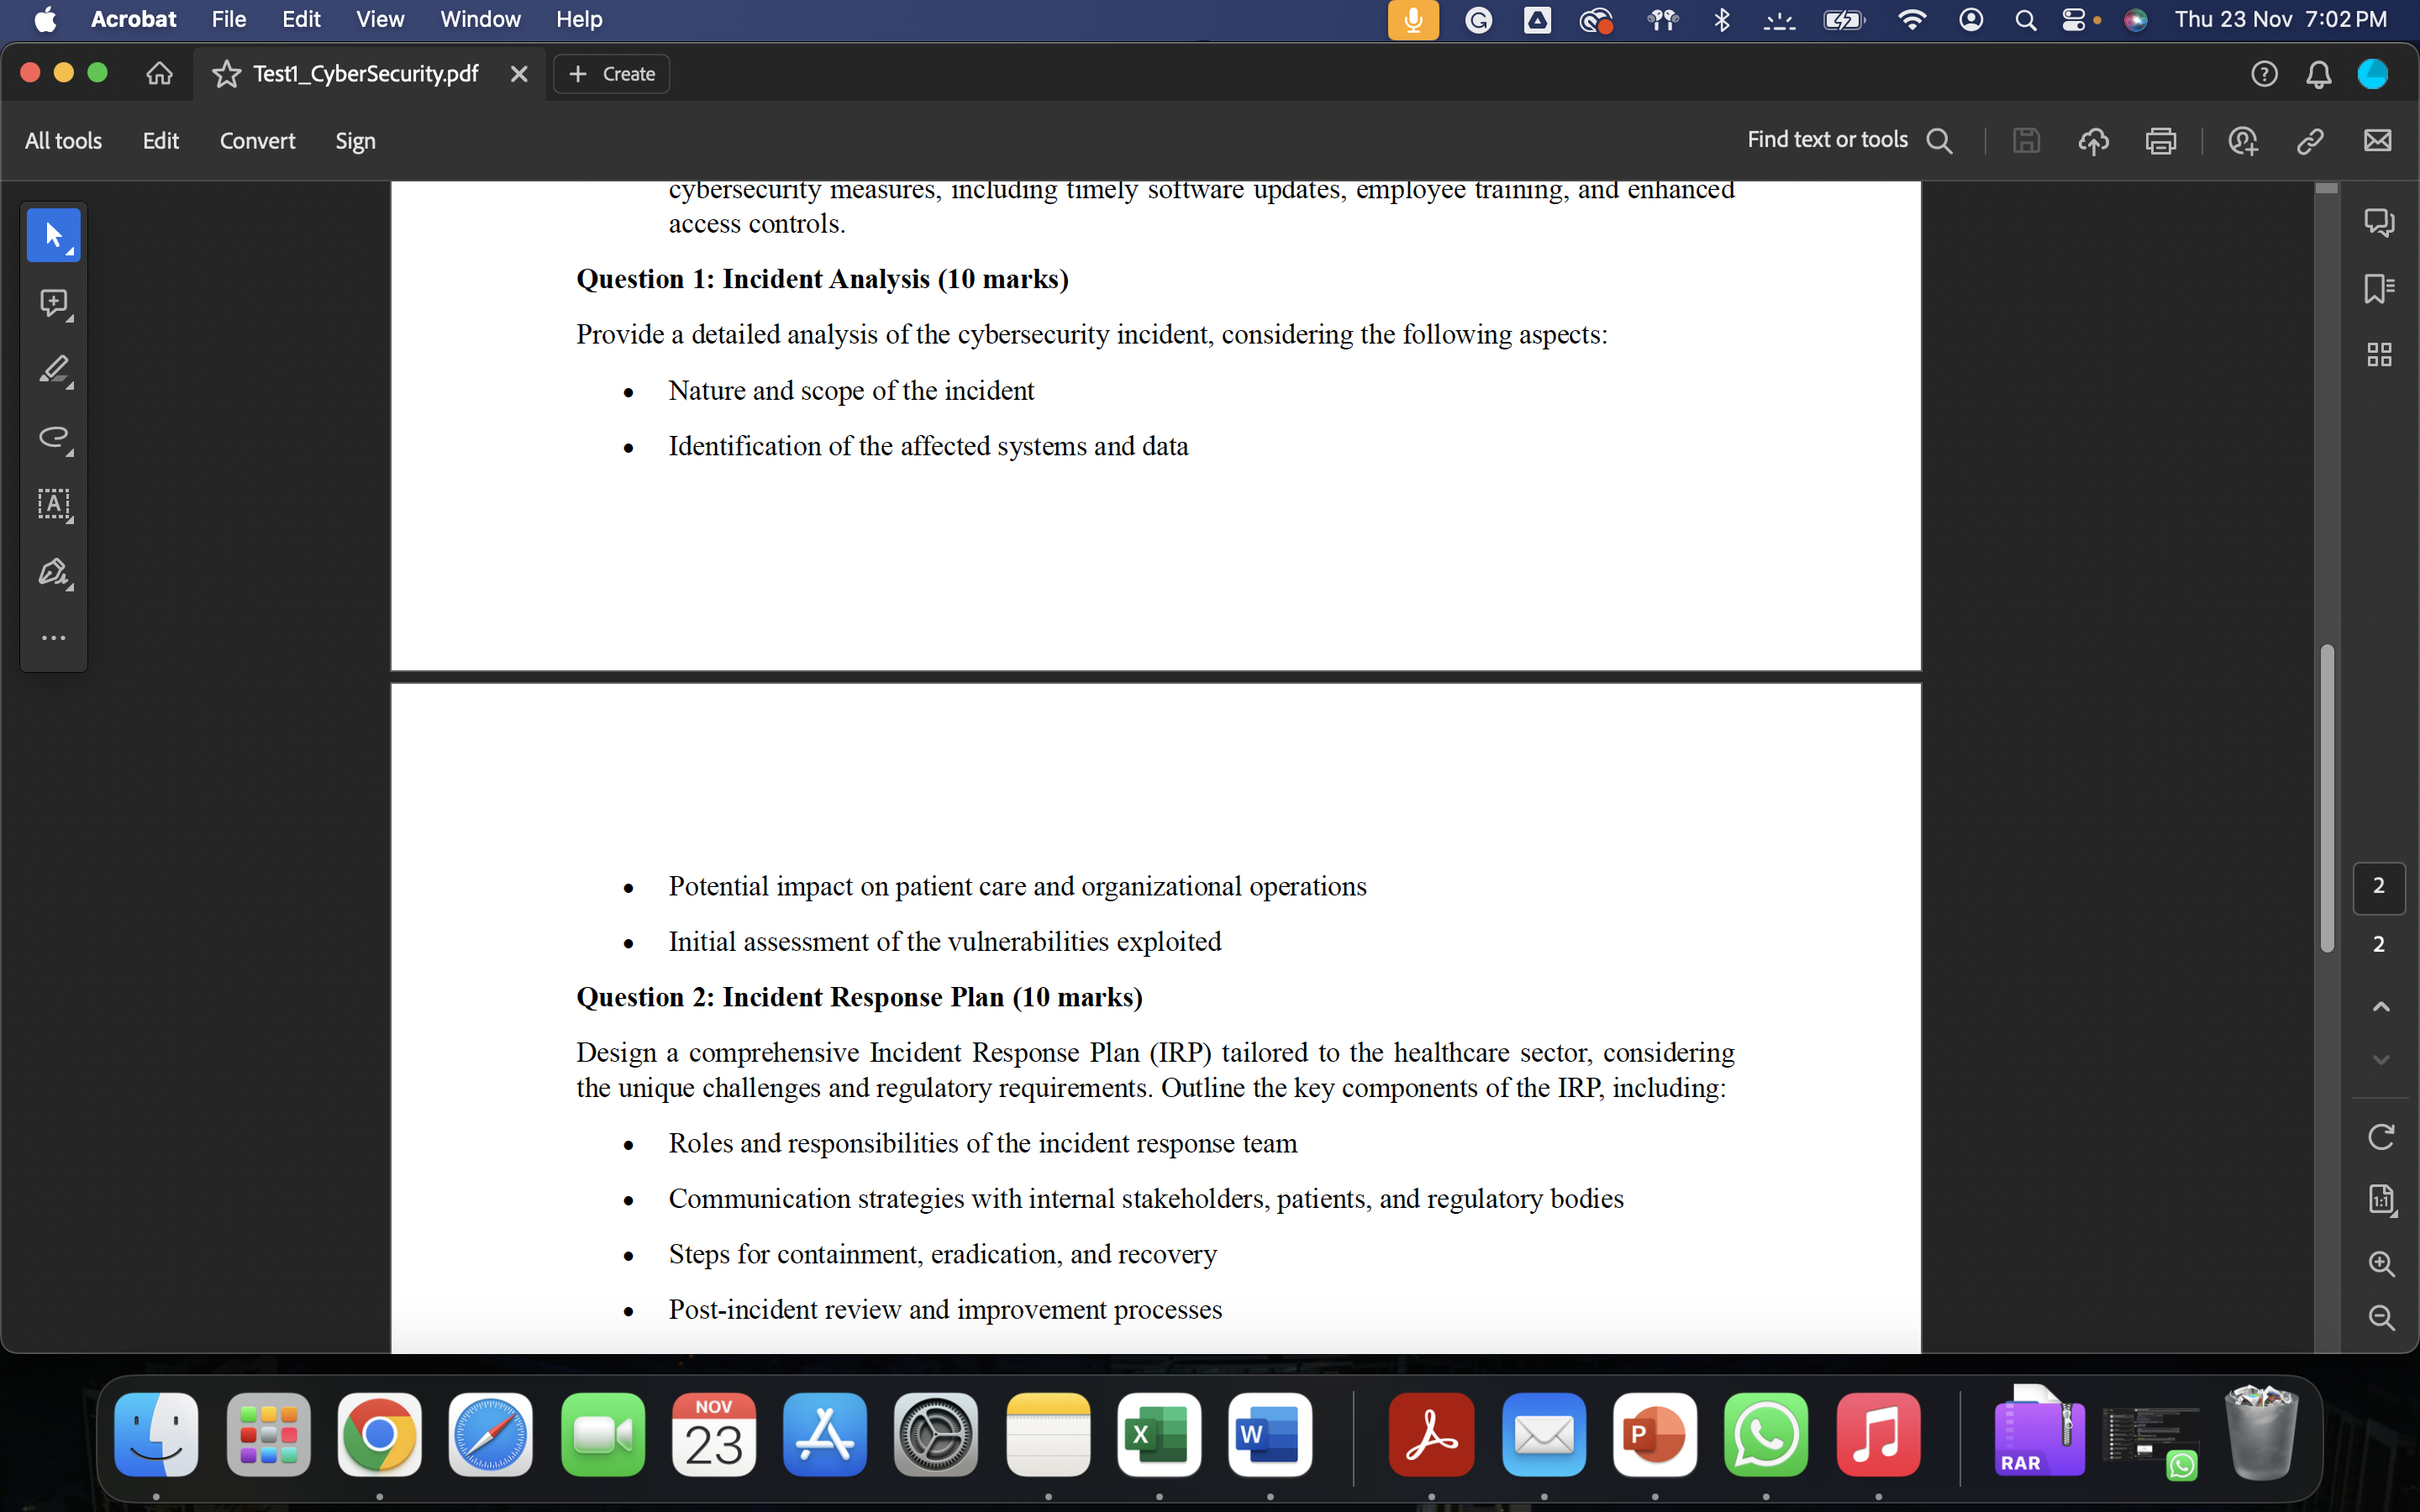The image size is (2420, 1512).
Task: Open the page display settings icon
Action: [2381, 1199]
